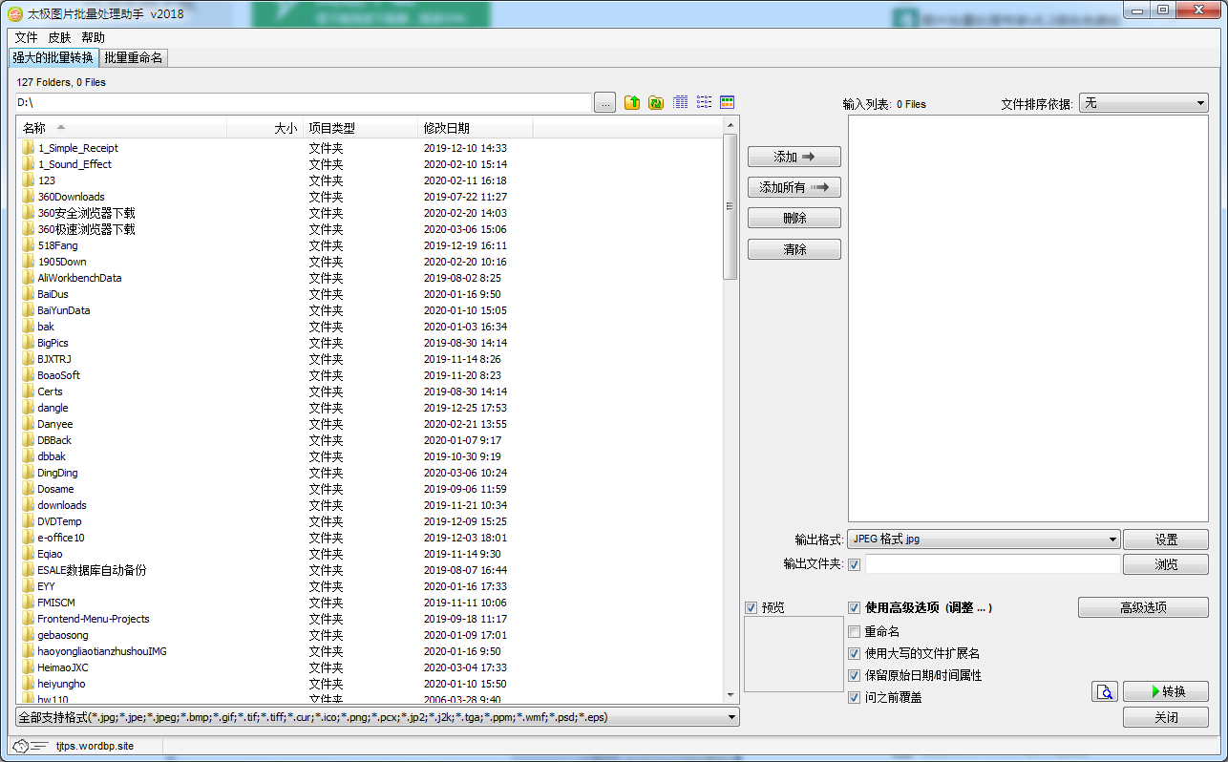Sort by the 名称 column header
This screenshot has width=1228, height=762.
point(121,128)
